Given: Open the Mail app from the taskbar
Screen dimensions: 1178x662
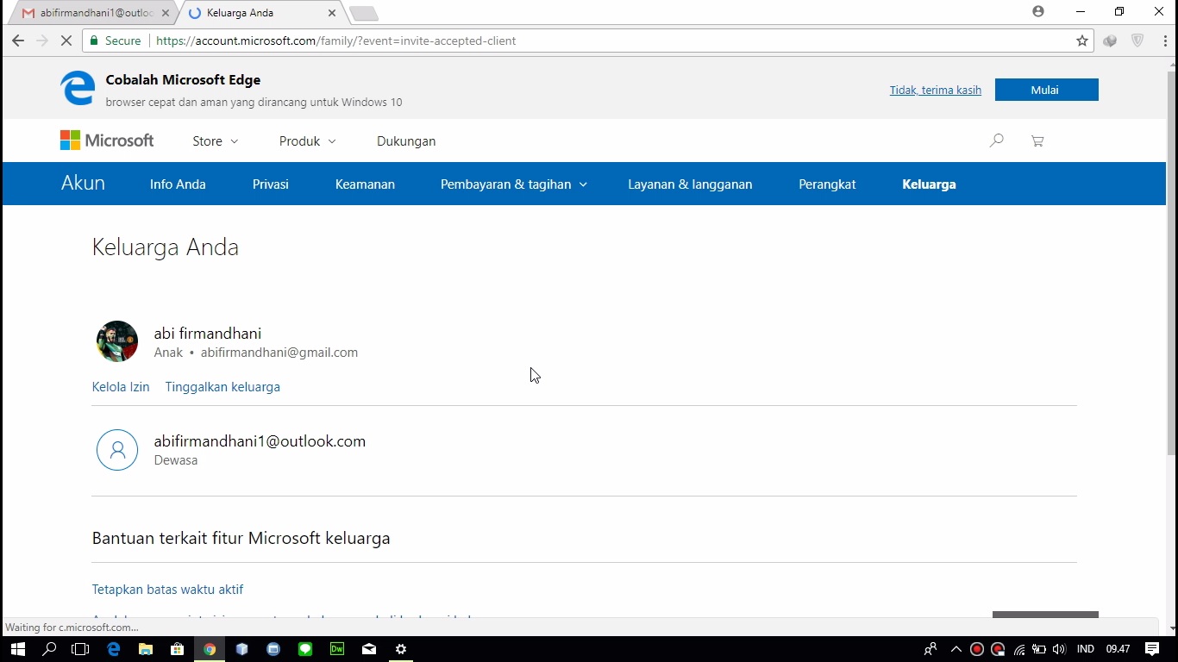Looking at the screenshot, I should pyautogui.click(x=369, y=649).
